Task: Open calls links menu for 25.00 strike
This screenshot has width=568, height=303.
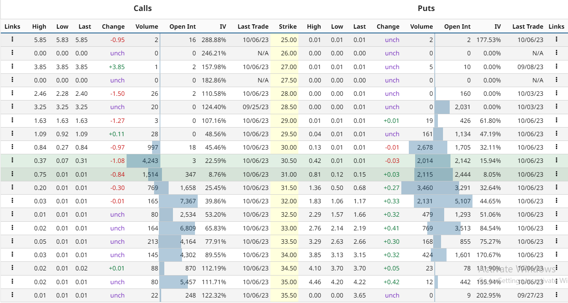Action: (x=13, y=39)
